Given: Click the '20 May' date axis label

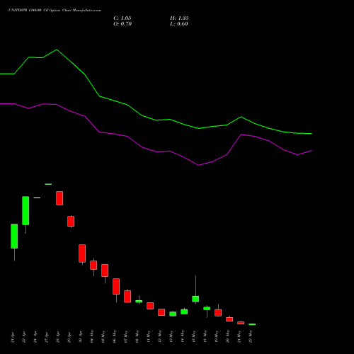Looking at the screenshot, I should click(x=228, y=336).
